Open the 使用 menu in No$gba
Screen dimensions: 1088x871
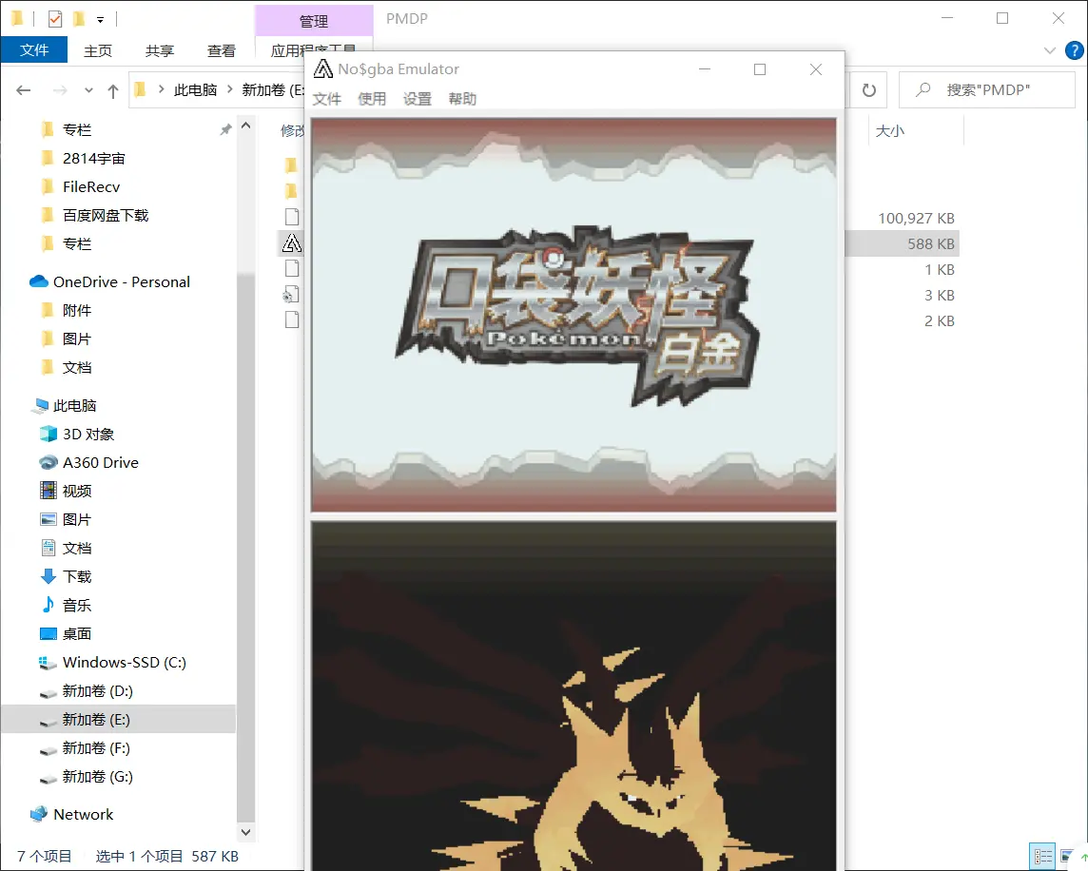click(371, 99)
